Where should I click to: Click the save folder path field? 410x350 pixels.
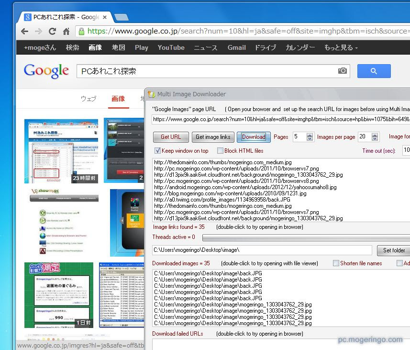(x=262, y=250)
